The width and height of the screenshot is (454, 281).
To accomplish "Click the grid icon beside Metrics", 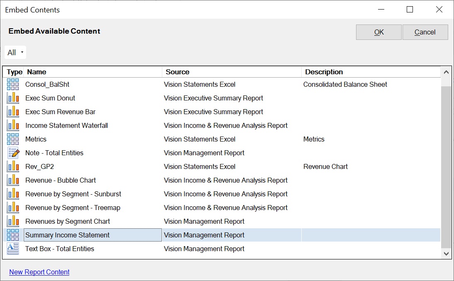I will click(x=13, y=139).
